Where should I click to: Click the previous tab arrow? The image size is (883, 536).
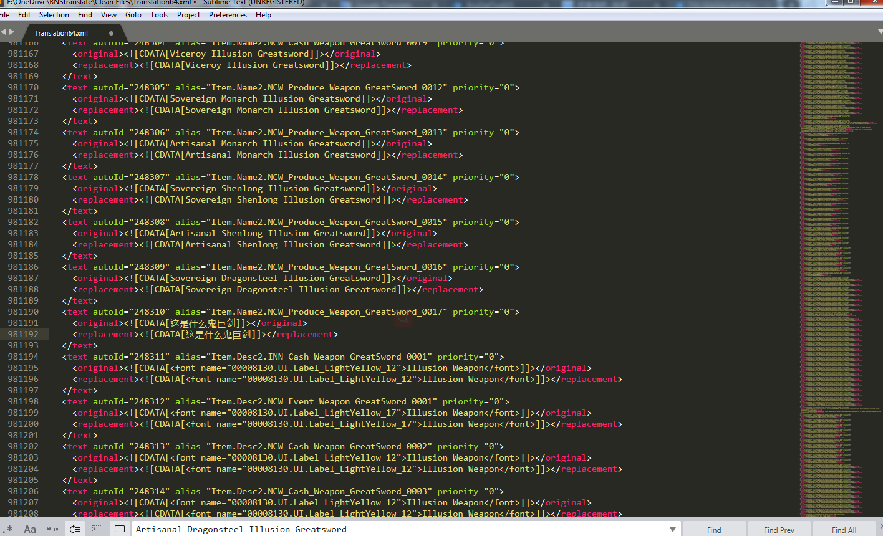pos(4,32)
